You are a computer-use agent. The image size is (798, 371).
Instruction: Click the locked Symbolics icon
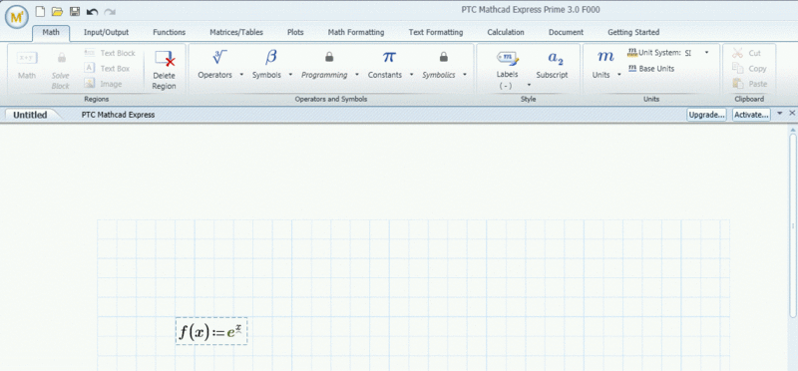[x=443, y=57]
